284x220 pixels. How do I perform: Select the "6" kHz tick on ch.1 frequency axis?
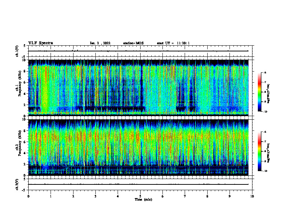[25, 82]
